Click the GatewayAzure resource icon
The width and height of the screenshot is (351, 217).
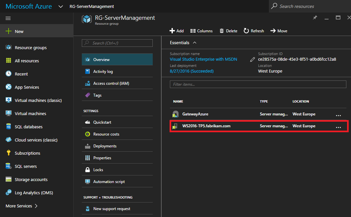coord(175,114)
